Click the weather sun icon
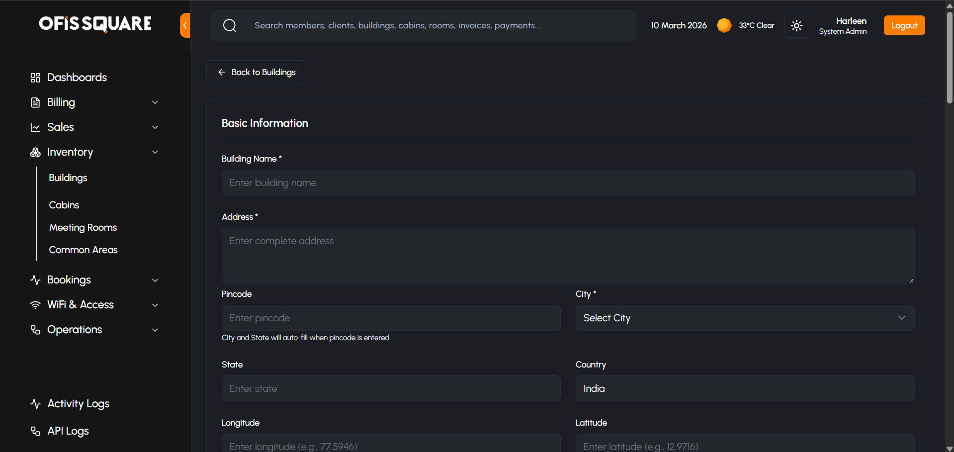This screenshot has width=954, height=452. click(x=724, y=25)
